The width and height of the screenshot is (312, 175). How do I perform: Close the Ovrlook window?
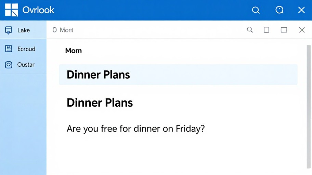301,10
